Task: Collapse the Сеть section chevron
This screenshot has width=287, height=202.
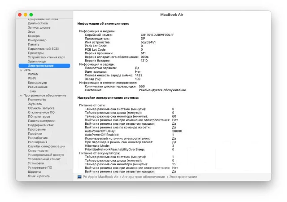Action: (x=21, y=70)
